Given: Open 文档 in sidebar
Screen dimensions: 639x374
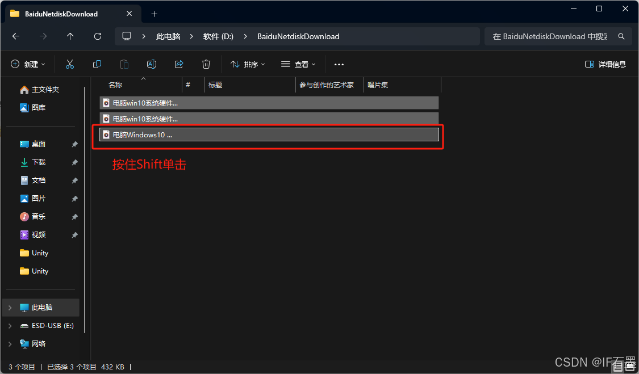Looking at the screenshot, I should click(32, 180).
